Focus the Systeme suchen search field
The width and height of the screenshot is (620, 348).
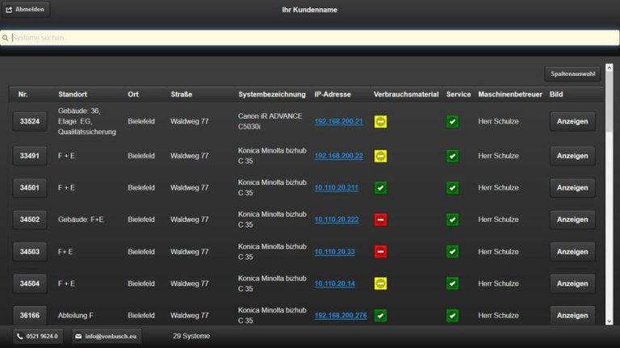click(x=310, y=37)
